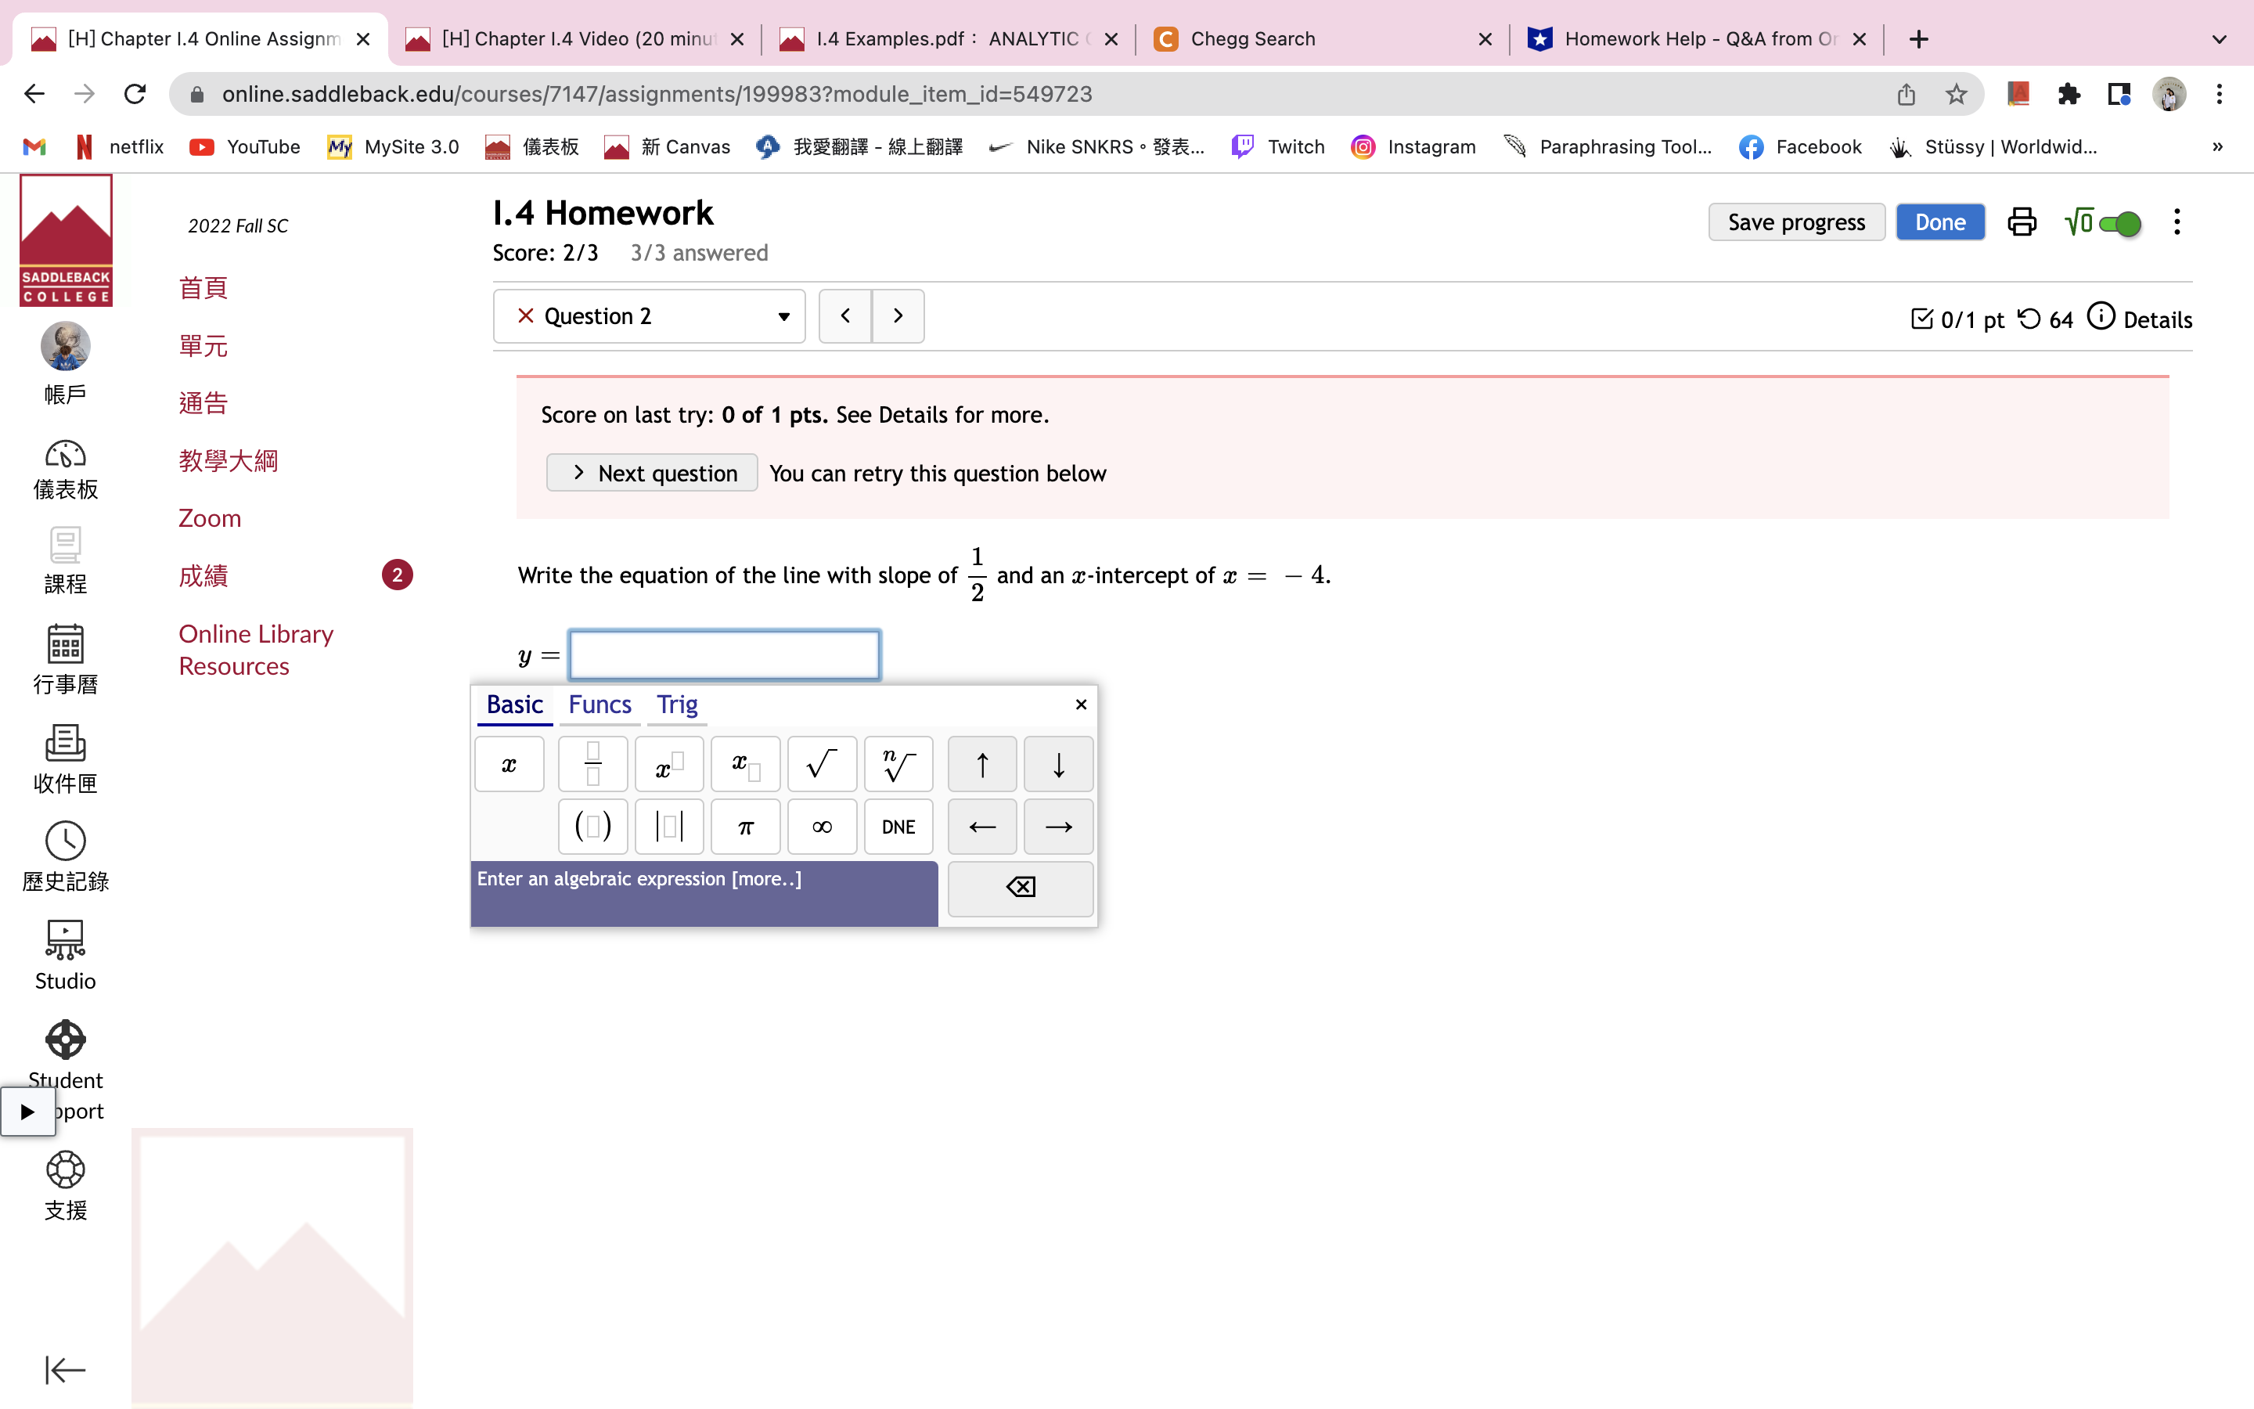The width and height of the screenshot is (2254, 1409).
Task: Click the Save progress button
Action: pos(1795,222)
